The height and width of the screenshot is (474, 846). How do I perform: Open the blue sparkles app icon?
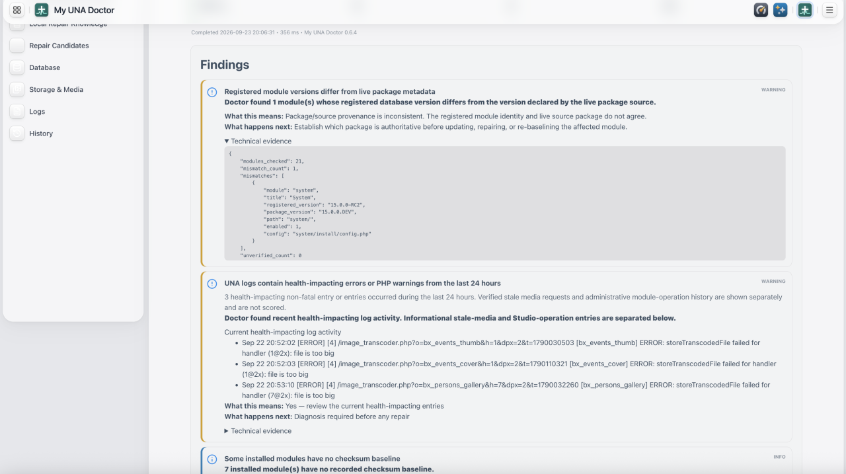[781, 10]
